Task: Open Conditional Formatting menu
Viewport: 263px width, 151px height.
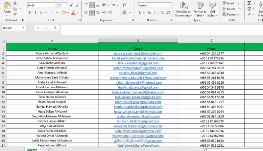Action: (x=184, y=9)
